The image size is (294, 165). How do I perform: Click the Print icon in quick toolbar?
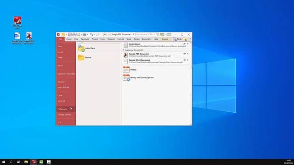click(x=74, y=34)
